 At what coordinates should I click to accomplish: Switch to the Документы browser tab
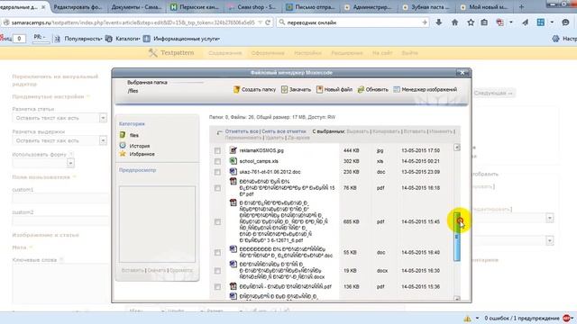136,7
